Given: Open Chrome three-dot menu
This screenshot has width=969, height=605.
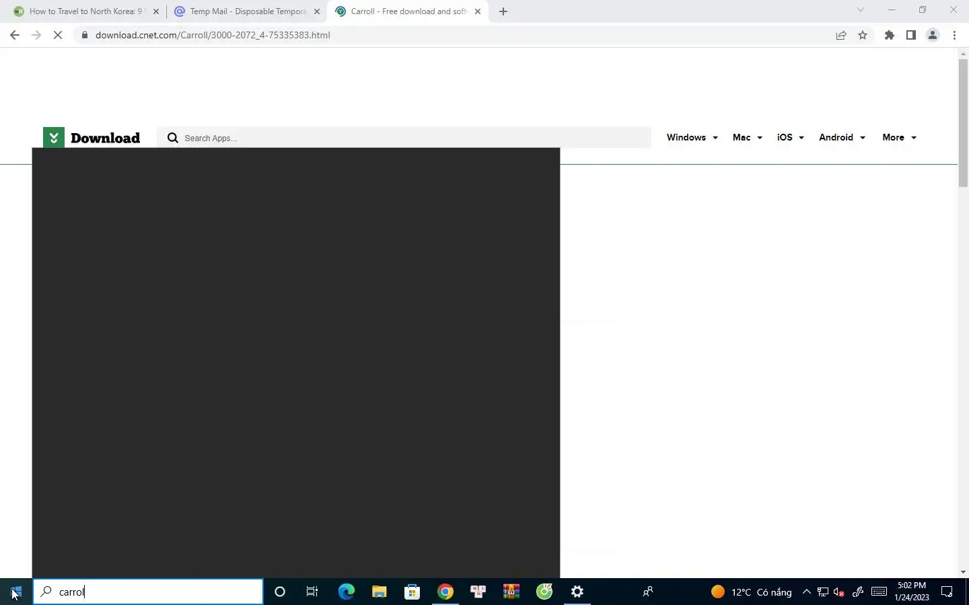Looking at the screenshot, I should click(954, 35).
